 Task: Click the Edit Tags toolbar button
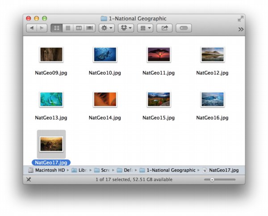pos(184,28)
